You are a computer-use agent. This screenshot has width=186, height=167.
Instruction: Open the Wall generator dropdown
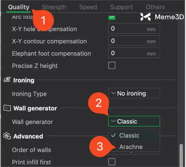tap(134, 121)
